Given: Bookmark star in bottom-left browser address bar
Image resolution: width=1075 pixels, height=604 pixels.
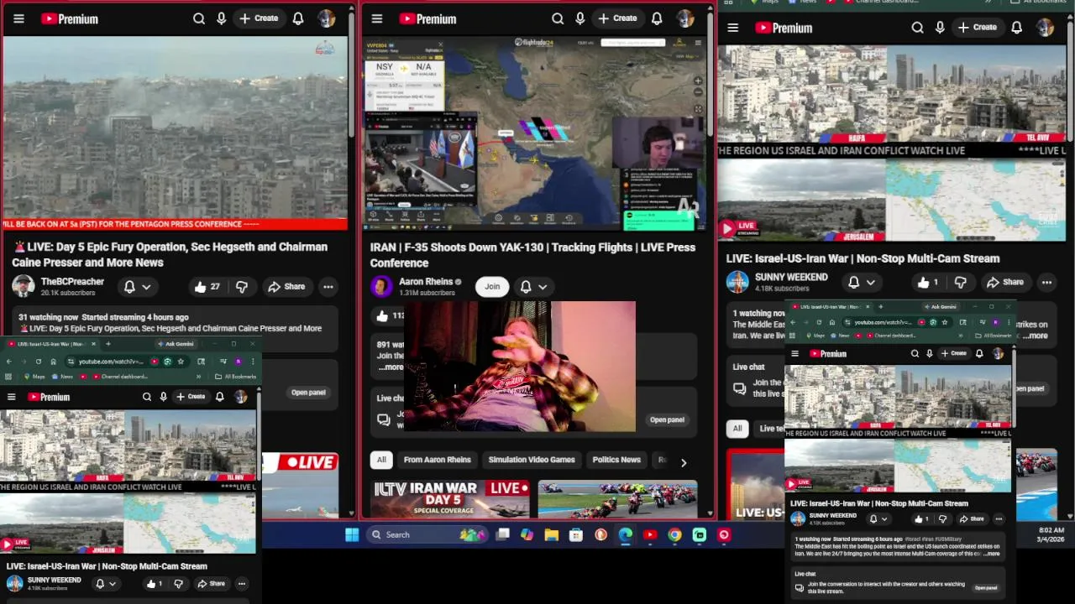Looking at the screenshot, I should coord(181,362).
